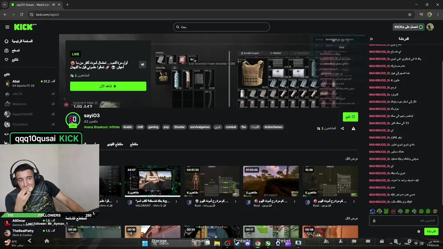Viewport: 443px width, 249px height.
Task: Open options for 01:03:55 Rust video
Action: click(x=295, y=202)
